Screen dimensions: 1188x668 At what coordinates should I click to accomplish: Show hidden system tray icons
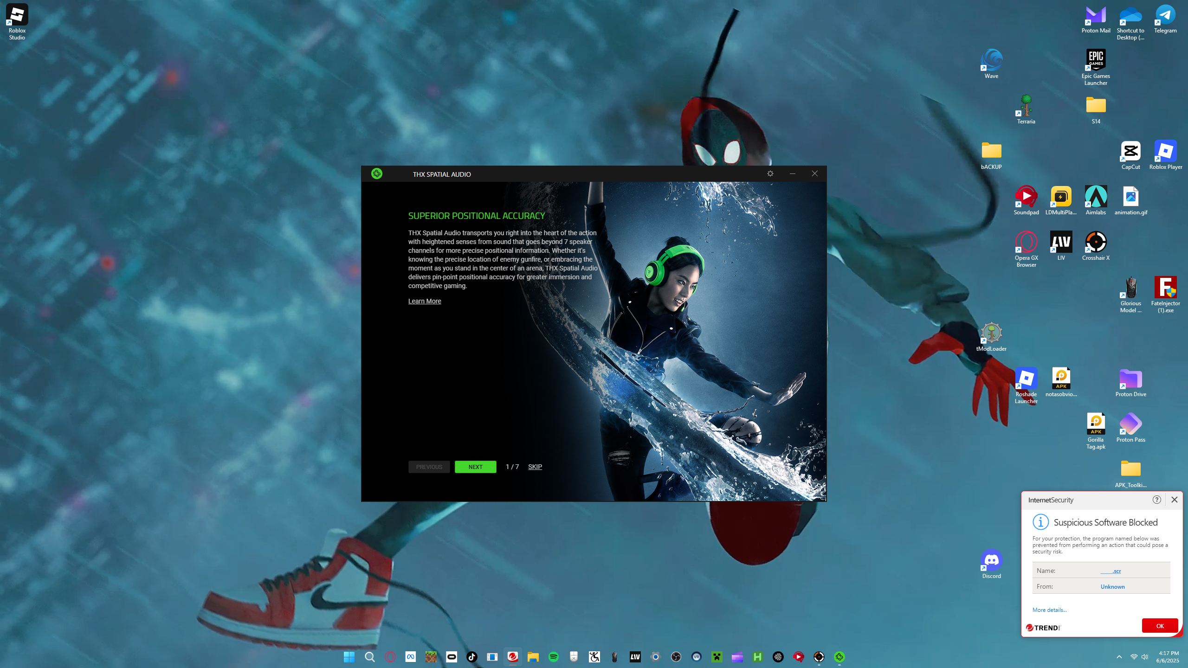[x=1119, y=656]
